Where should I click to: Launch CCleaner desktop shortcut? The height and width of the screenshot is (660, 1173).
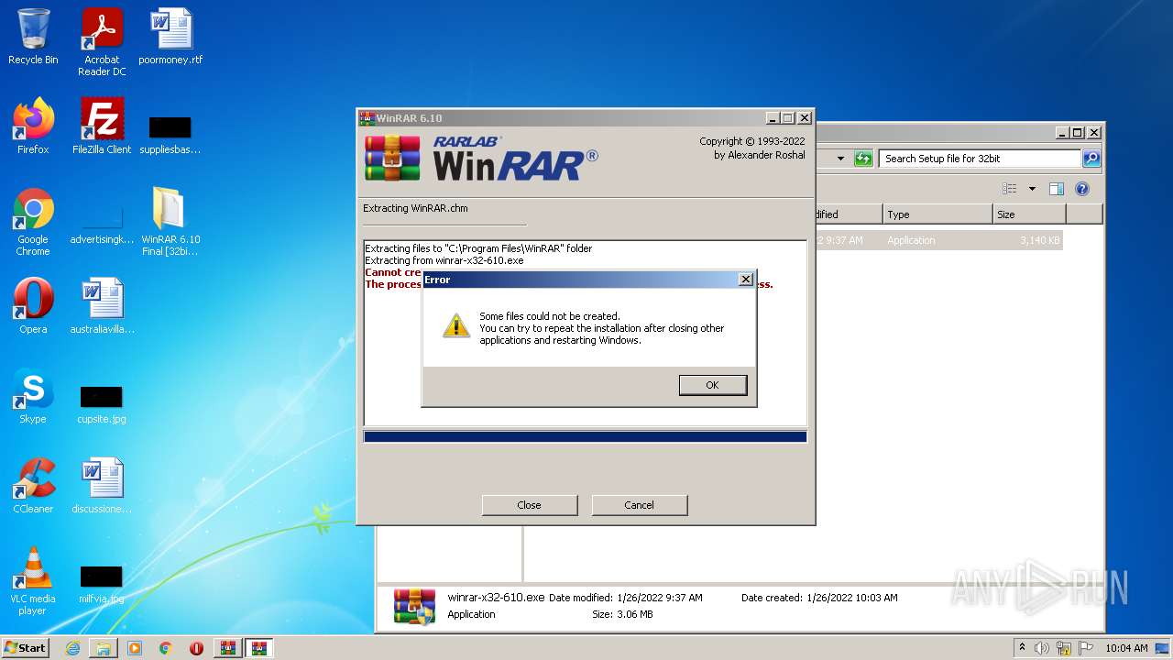(x=33, y=486)
